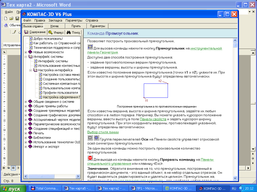
Task: Click the Назад button
Action: tap(54, 26)
